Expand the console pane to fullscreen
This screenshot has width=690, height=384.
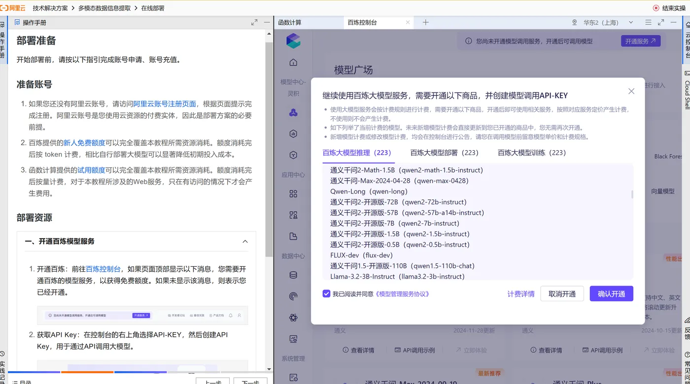pyautogui.click(x=661, y=23)
